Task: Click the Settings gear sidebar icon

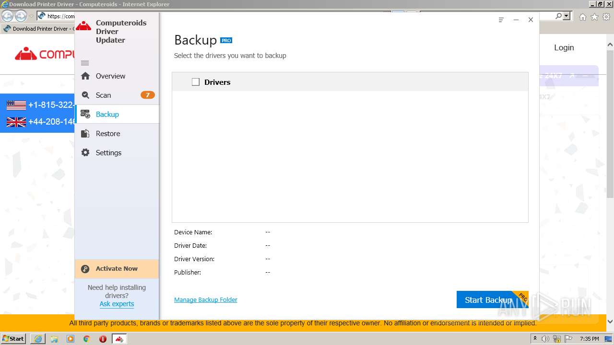Action: pos(85,152)
